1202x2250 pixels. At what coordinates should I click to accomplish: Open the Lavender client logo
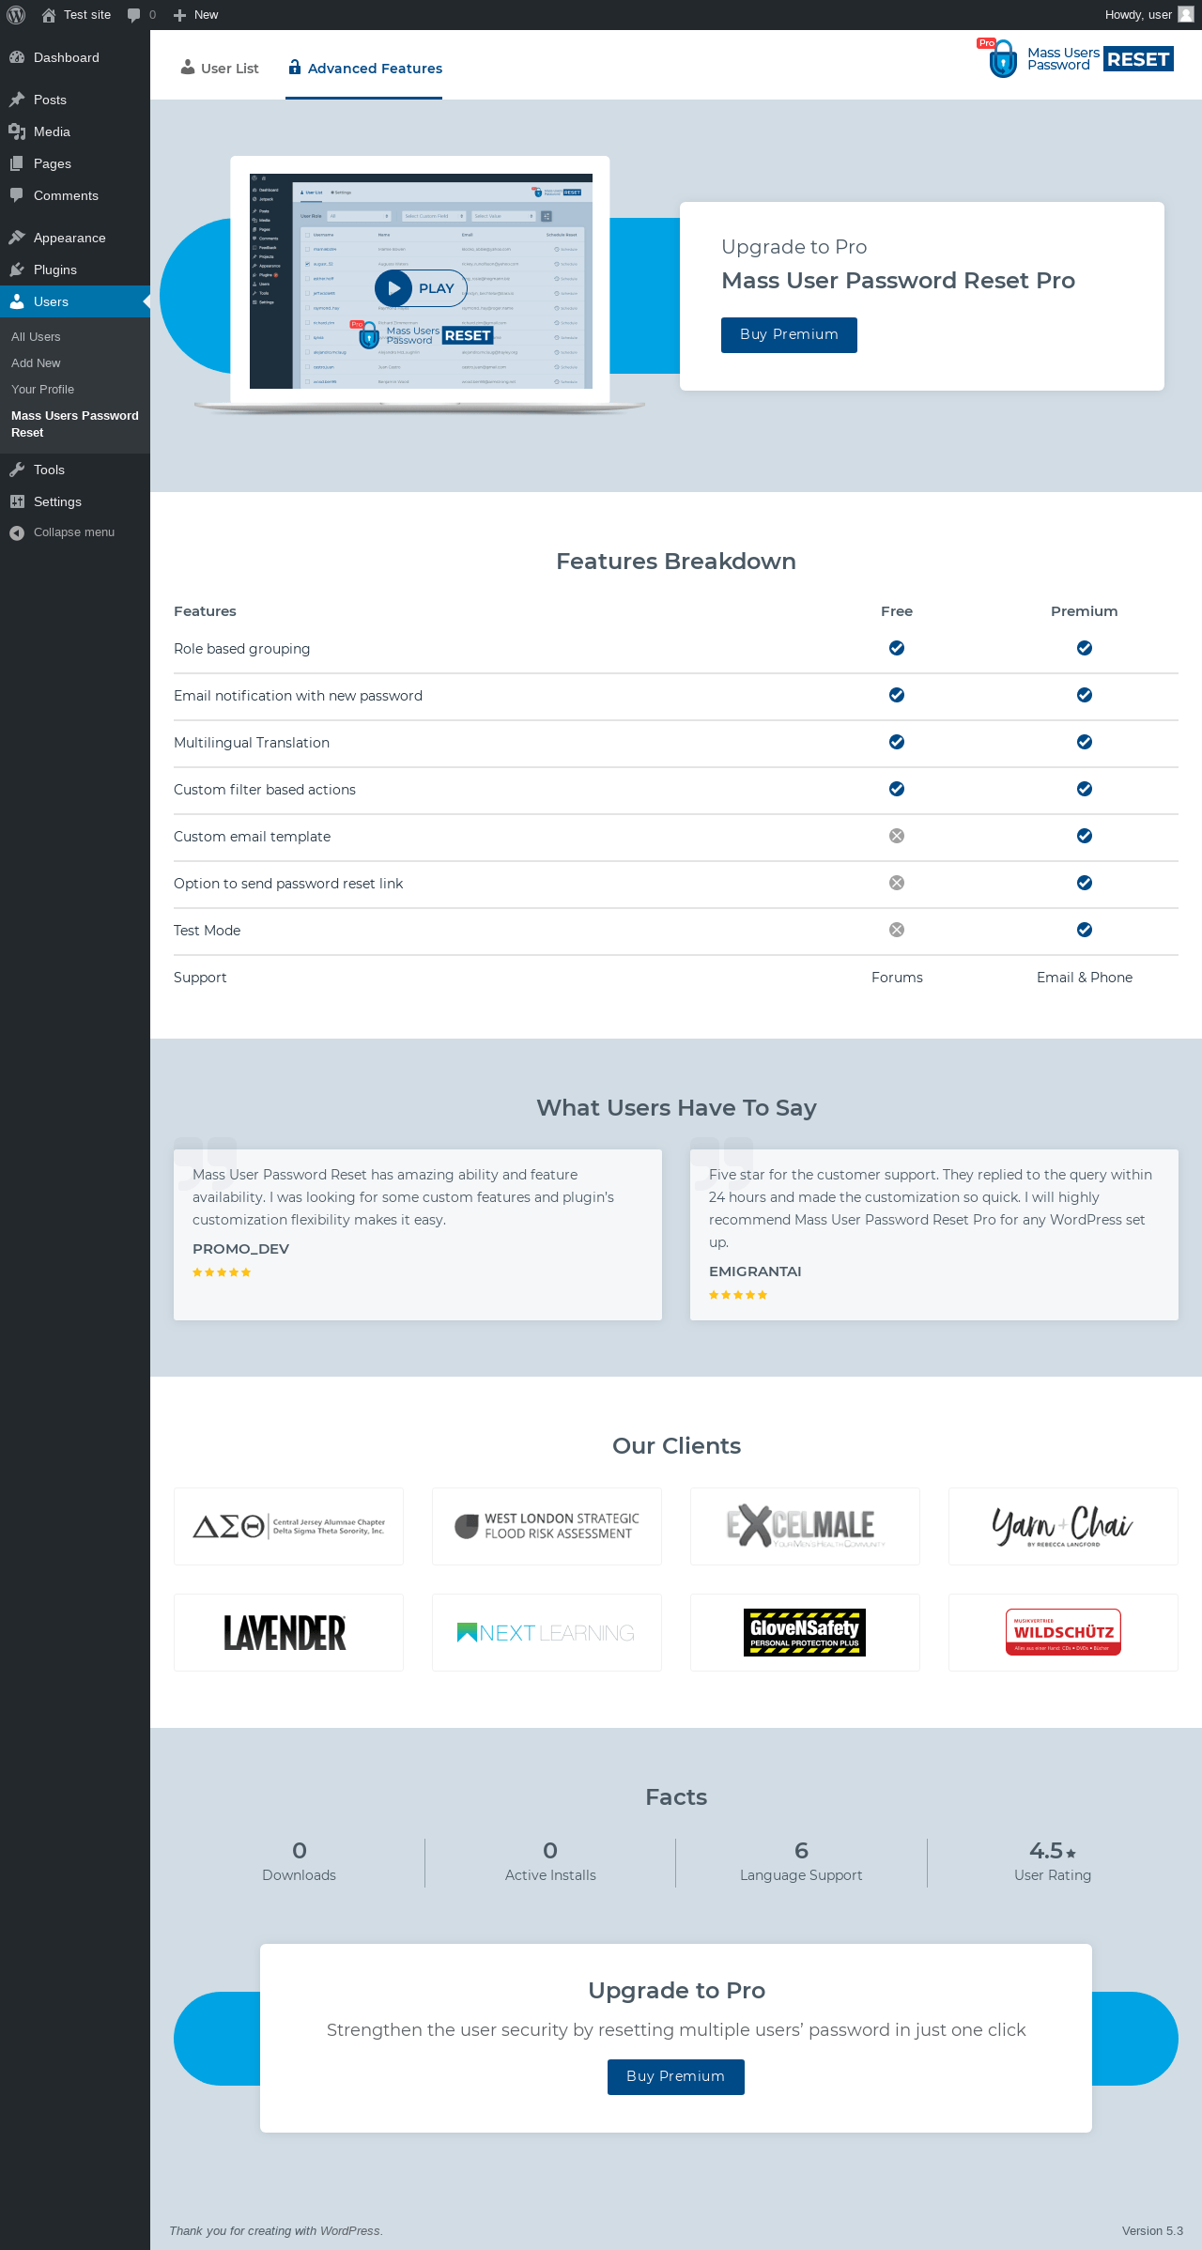288,1633
